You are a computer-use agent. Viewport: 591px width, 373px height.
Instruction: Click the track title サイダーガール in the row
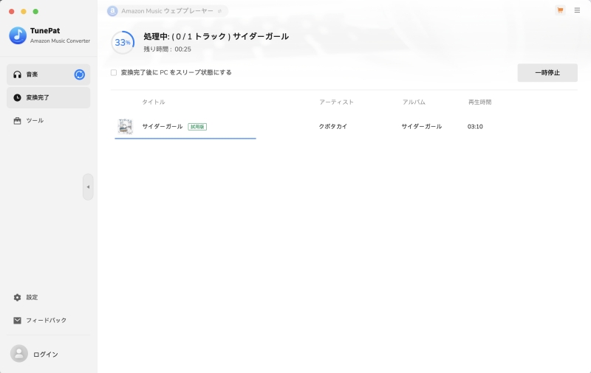pyautogui.click(x=163, y=126)
